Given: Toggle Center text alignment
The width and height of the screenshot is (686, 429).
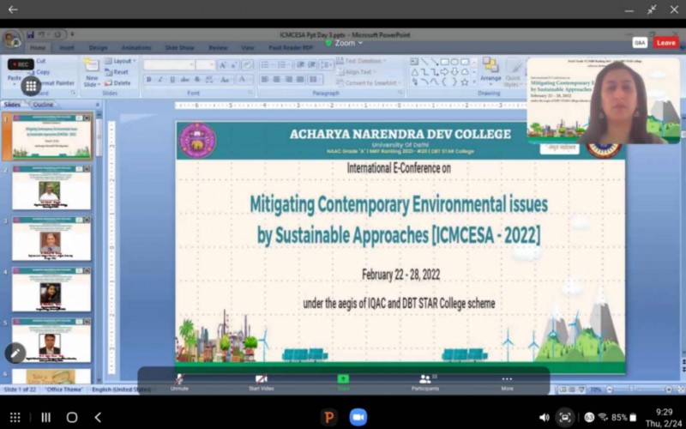Looking at the screenshot, I should click(x=276, y=80).
